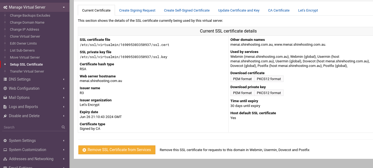
Task: Click the System Customization monitor icon
Action: (x=5, y=150)
